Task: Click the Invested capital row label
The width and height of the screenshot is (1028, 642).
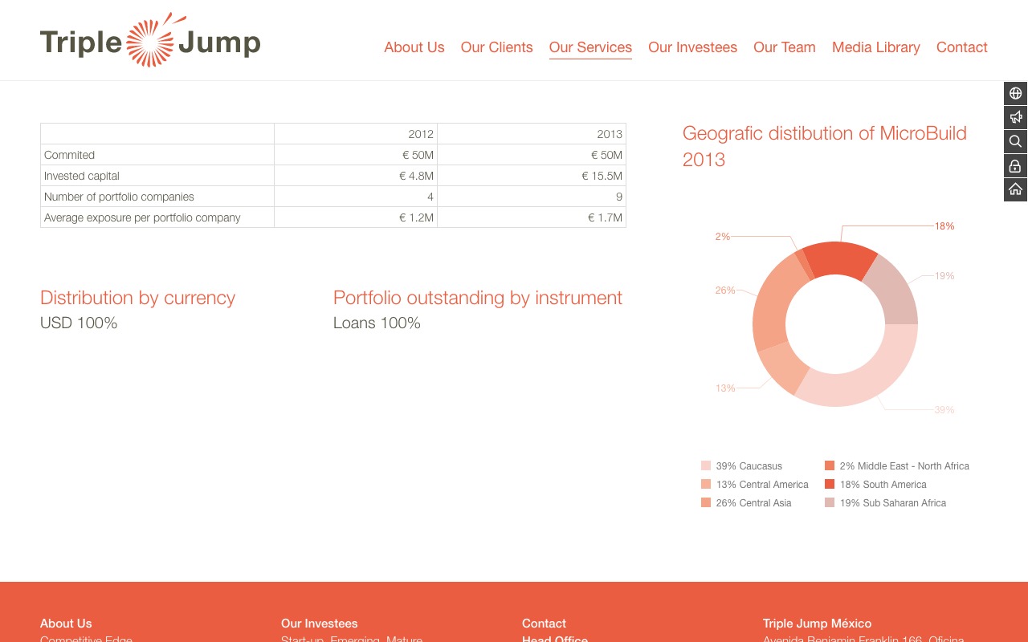Action: click(x=82, y=176)
